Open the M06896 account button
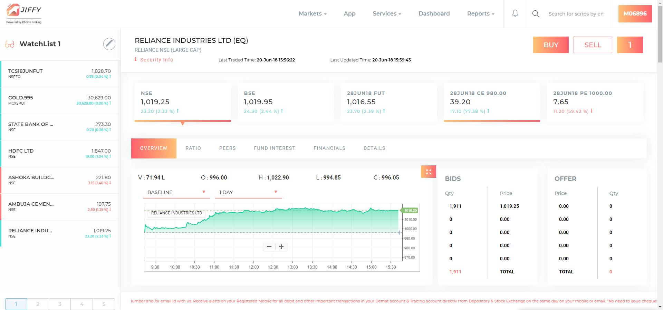 [635, 14]
